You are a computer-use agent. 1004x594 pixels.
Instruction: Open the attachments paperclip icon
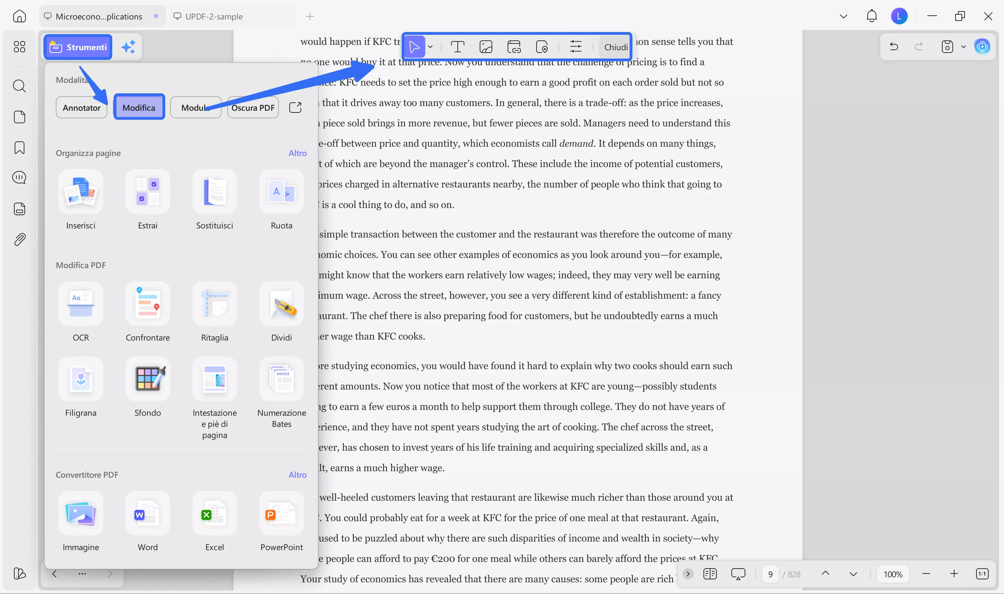(x=19, y=239)
